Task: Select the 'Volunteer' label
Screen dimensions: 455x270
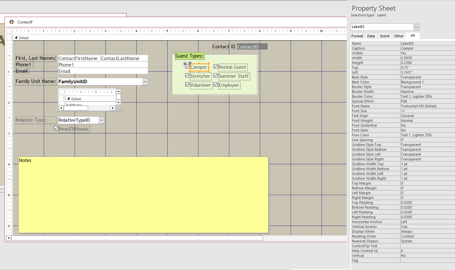Action: 201,85
